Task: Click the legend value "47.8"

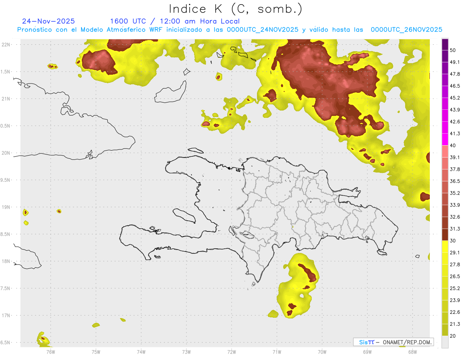Action: [x=455, y=74]
